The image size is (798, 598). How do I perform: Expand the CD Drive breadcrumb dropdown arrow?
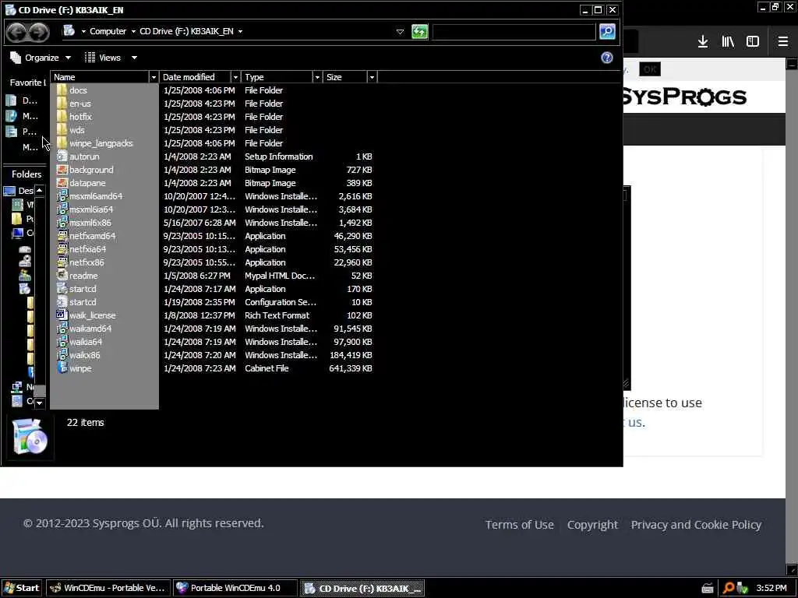(240, 31)
